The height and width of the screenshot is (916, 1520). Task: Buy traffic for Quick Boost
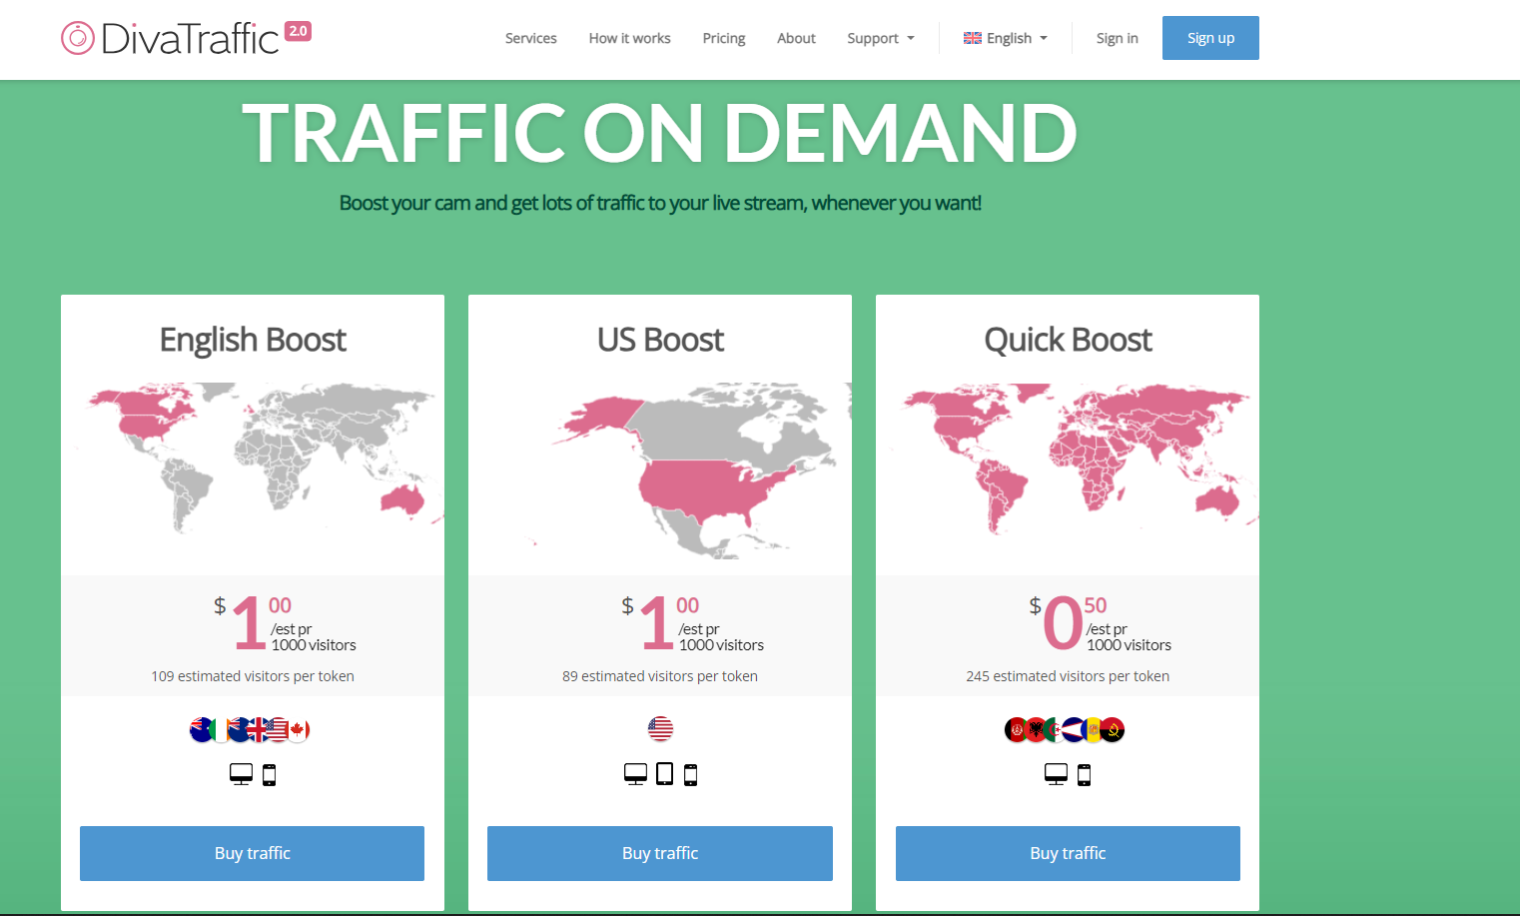pos(1068,853)
